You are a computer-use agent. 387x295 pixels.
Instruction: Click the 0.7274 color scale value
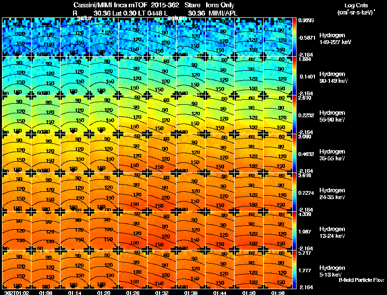[x=306, y=193]
